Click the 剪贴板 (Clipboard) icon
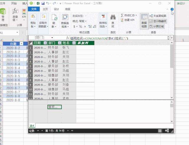Image resolution: width=189 pixels, height=145 pixels. tap(34, 20)
